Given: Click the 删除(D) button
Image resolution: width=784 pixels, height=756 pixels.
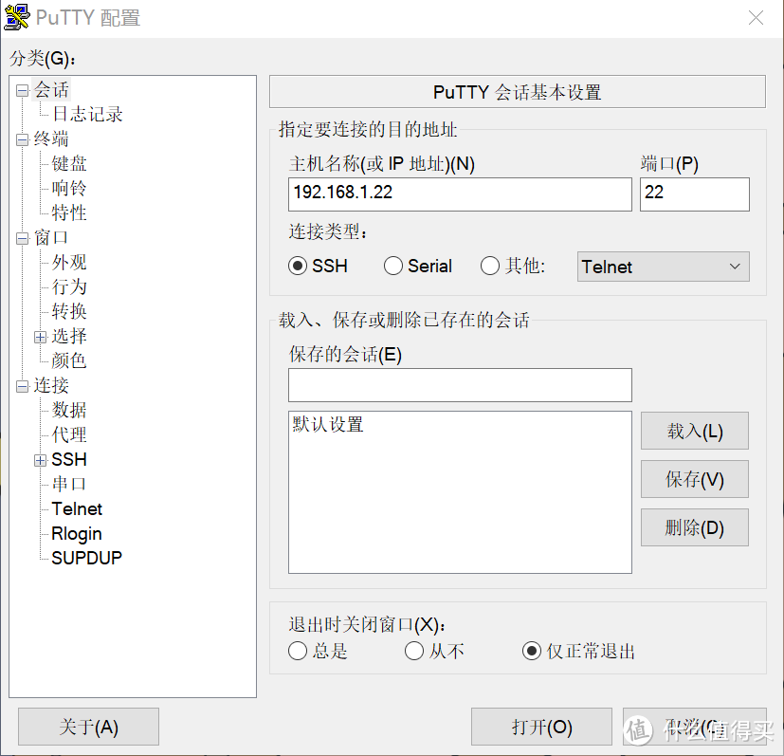Looking at the screenshot, I should click(695, 527).
